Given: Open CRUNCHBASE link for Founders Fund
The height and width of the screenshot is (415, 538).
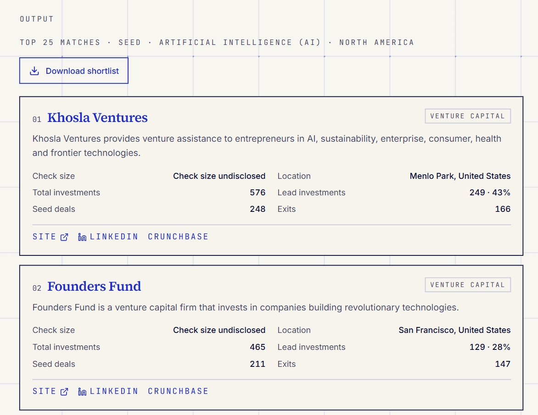Looking at the screenshot, I should [x=178, y=391].
